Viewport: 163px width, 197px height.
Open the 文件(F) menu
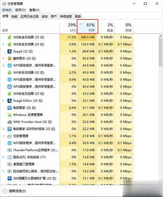point(7,10)
